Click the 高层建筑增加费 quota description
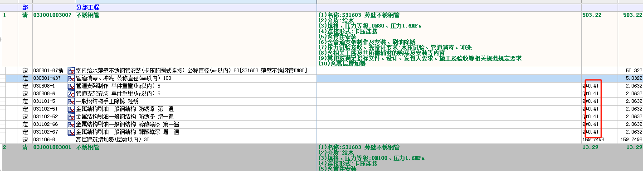This screenshot has width=643, height=171. click(113, 140)
